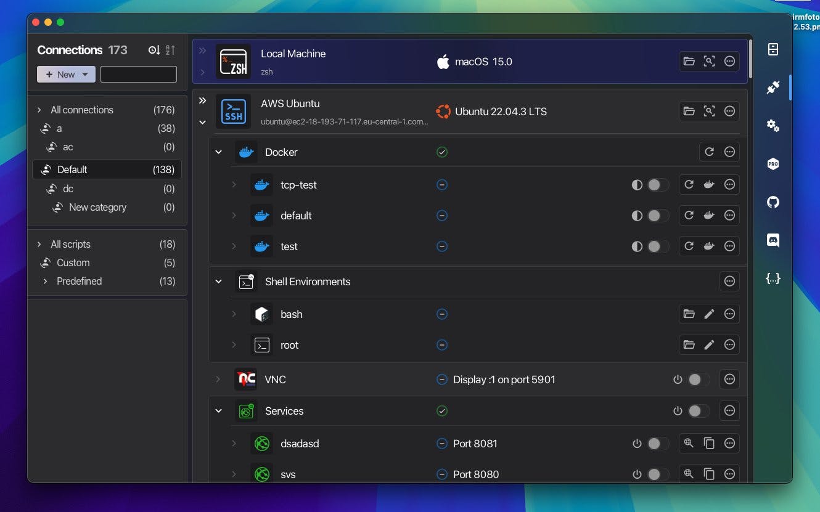Open settings gears icon in right sidebar
The width and height of the screenshot is (820, 512).
click(x=773, y=126)
